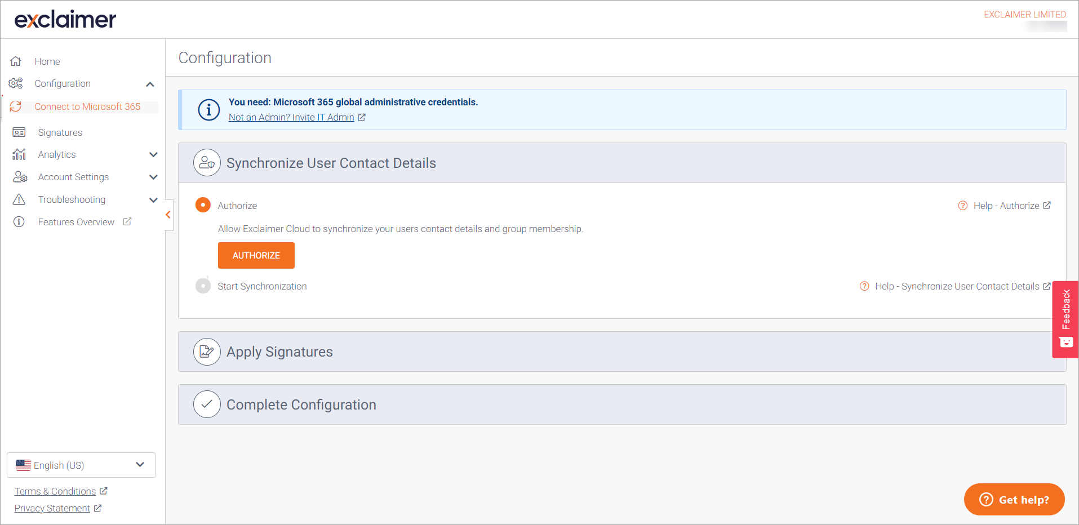Image resolution: width=1079 pixels, height=525 pixels.
Task: Collapse the Configuration menu chevron
Action: click(x=150, y=84)
